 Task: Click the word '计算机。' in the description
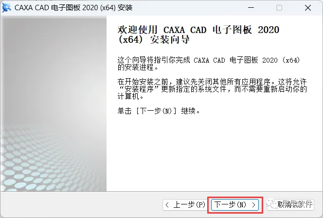pos(130,96)
